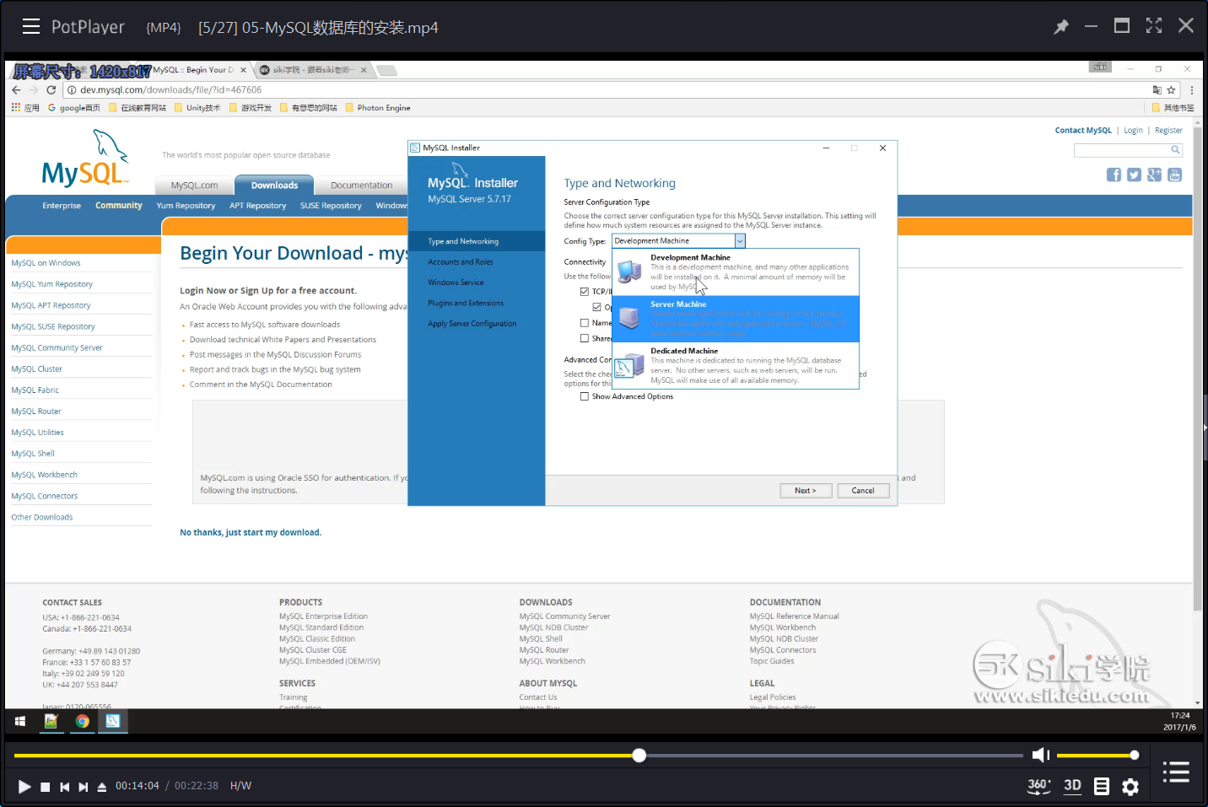Open the PotPlayer hamburger menu
This screenshot has width=1208, height=807.
[31, 27]
